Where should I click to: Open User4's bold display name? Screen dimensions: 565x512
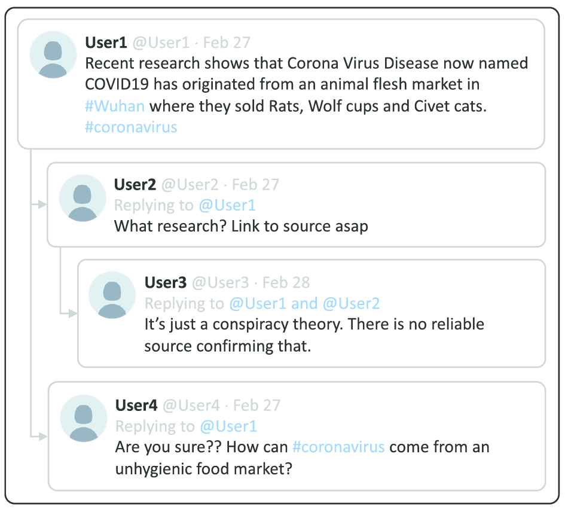pyautogui.click(x=136, y=405)
